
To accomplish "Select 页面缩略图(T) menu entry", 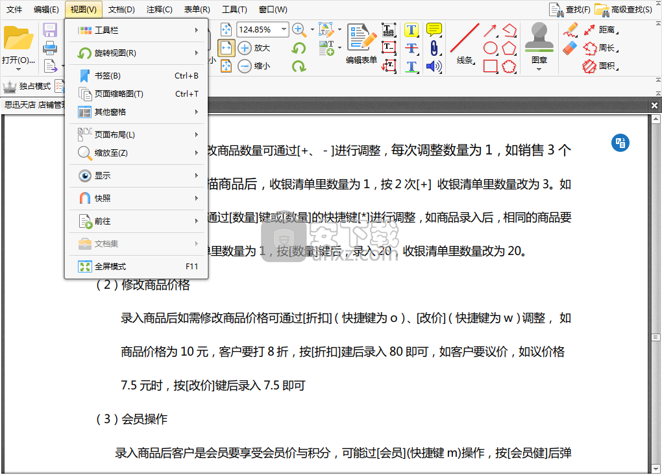I will pyautogui.click(x=136, y=93).
